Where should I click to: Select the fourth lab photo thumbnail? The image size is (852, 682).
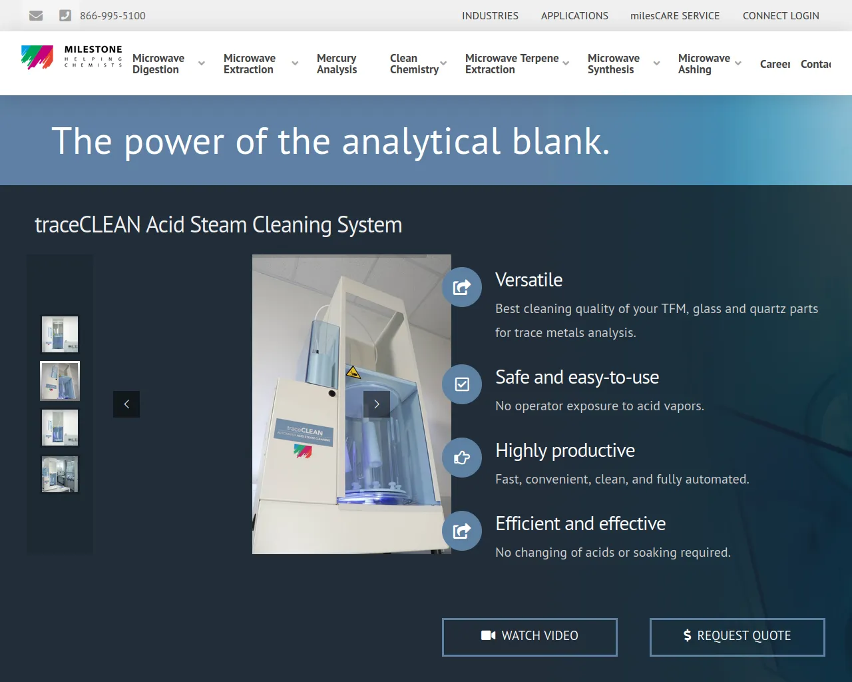point(60,474)
